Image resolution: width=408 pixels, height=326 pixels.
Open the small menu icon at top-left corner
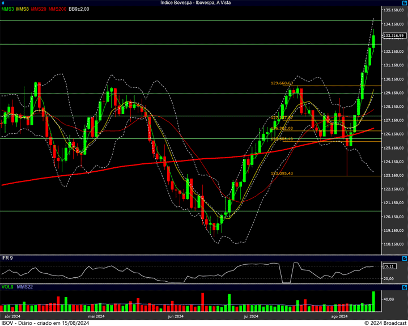tap(2, 3)
